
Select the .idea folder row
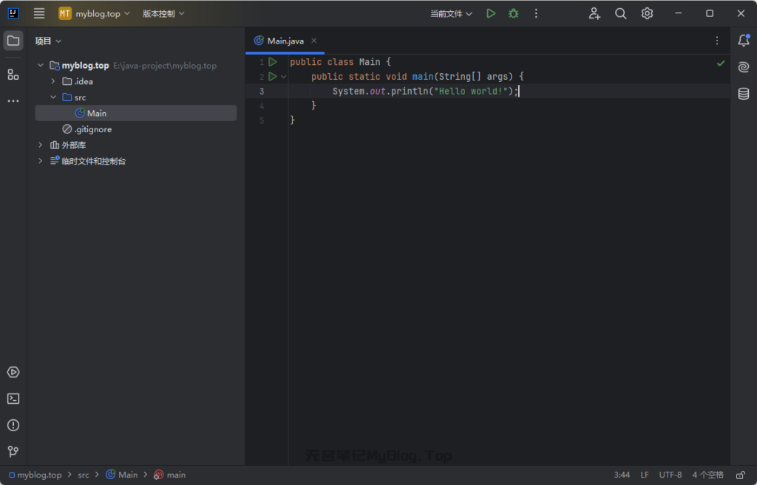[136, 81]
